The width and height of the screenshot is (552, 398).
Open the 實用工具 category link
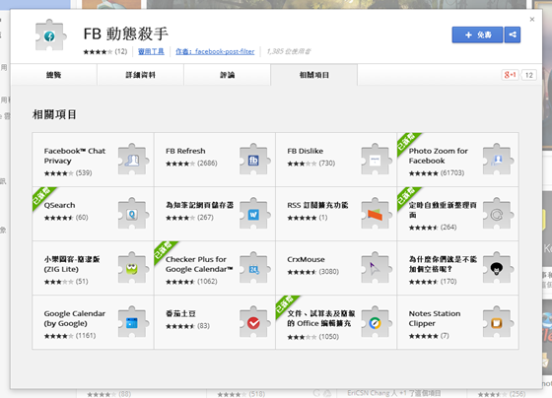(151, 51)
